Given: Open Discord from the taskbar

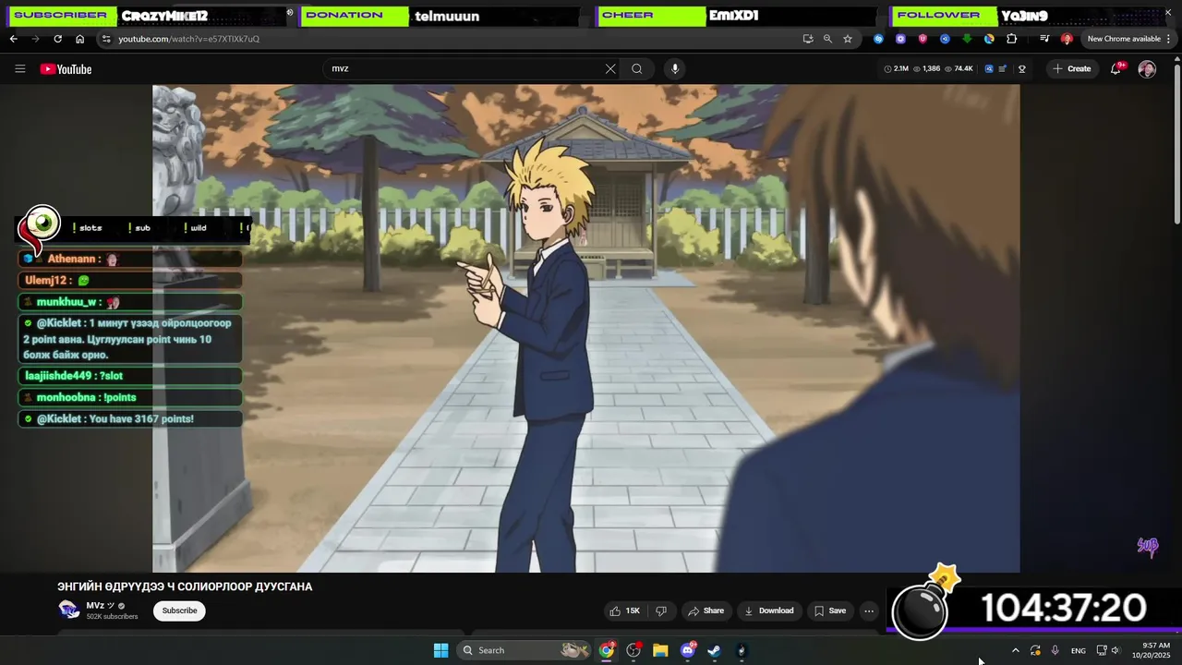Looking at the screenshot, I should 688,650.
